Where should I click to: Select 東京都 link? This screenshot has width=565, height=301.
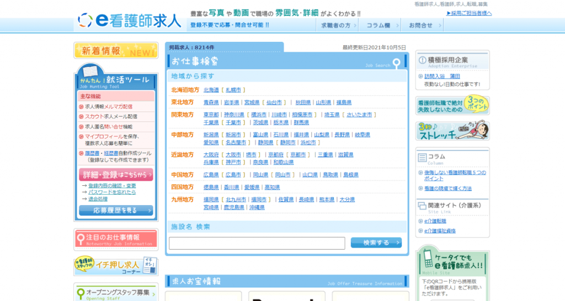pos(211,115)
